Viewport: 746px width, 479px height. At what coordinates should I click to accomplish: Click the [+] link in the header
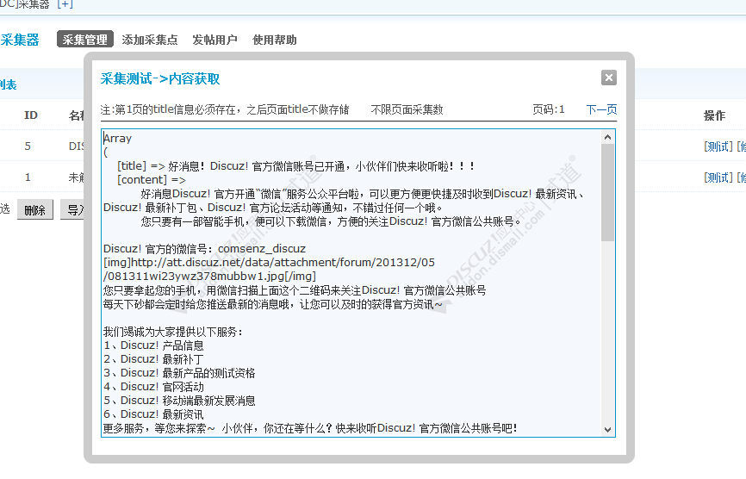pyautogui.click(x=65, y=4)
